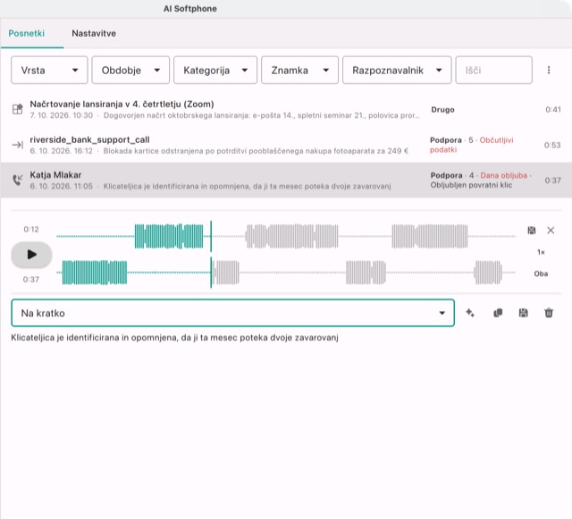Viewport: 572px width, 519px height.
Task: Open the Kategorija filter dropdown
Action: pos(215,70)
